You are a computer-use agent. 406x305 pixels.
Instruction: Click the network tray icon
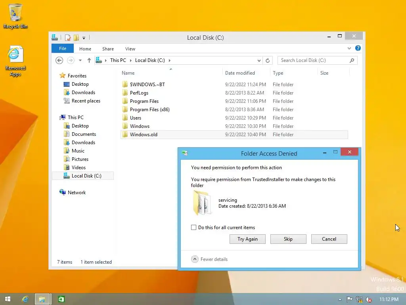coord(359,299)
